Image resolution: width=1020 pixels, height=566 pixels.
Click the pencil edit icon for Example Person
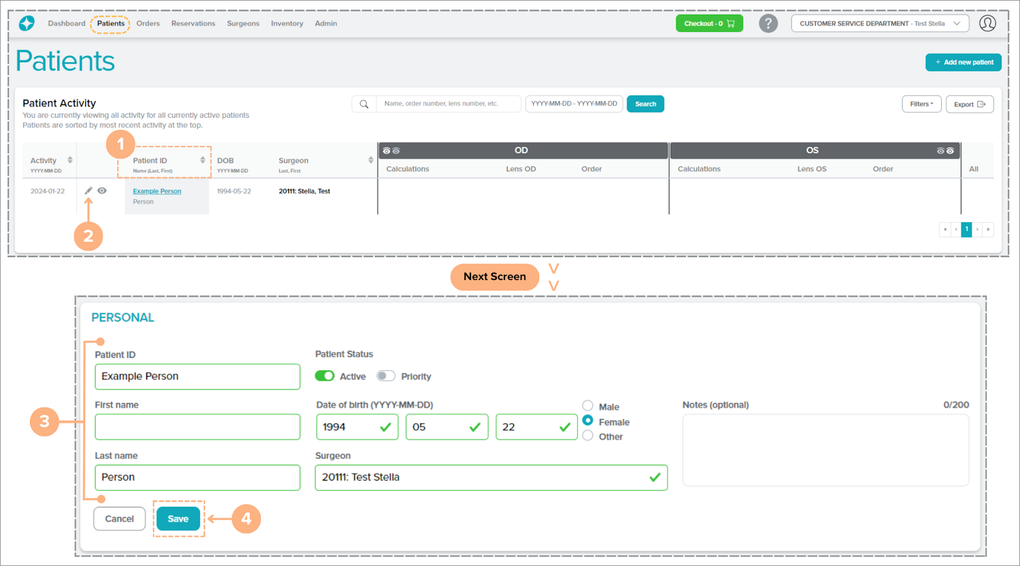[x=89, y=190]
